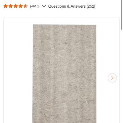Click the third orange rating star
This screenshot has width=123, height=123.
coord(16,6)
